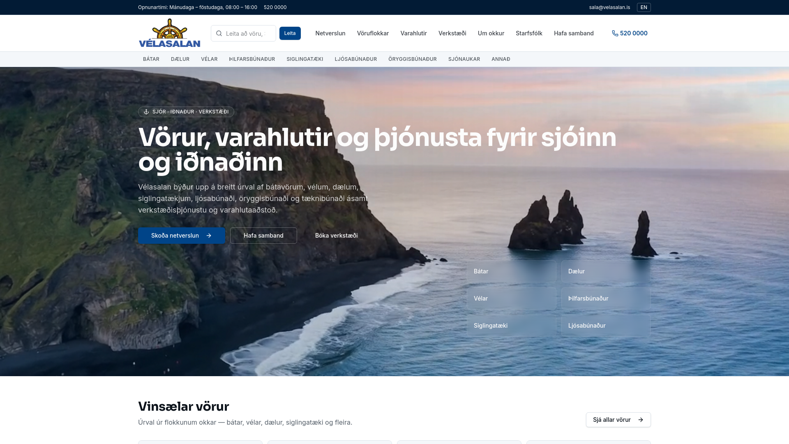Click the Leita search button
Viewport: 789px width, 444px height.
pos(290,33)
